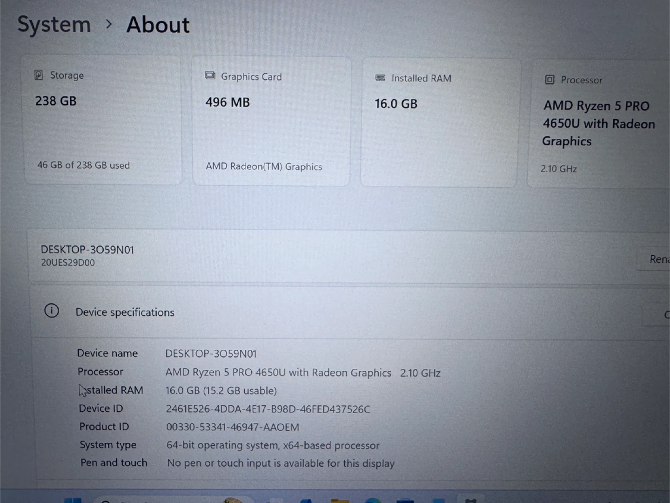Viewport: 670px width, 503px height.
Task: Click the Graphics Card monitor icon
Action: pyautogui.click(x=210, y=76)
